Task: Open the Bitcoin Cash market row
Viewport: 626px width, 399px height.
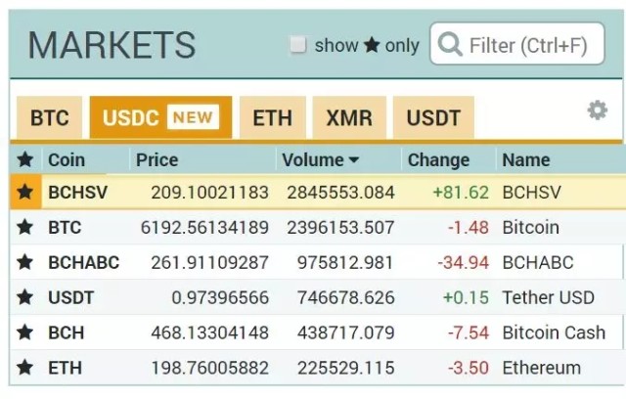Action: click(317, 332)
